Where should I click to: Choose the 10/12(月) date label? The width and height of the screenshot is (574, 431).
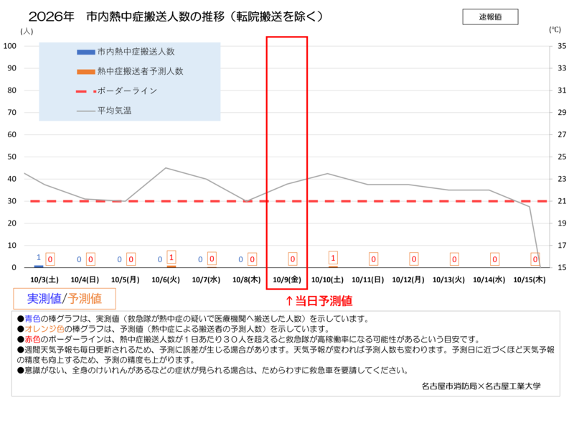click(408, 279)
